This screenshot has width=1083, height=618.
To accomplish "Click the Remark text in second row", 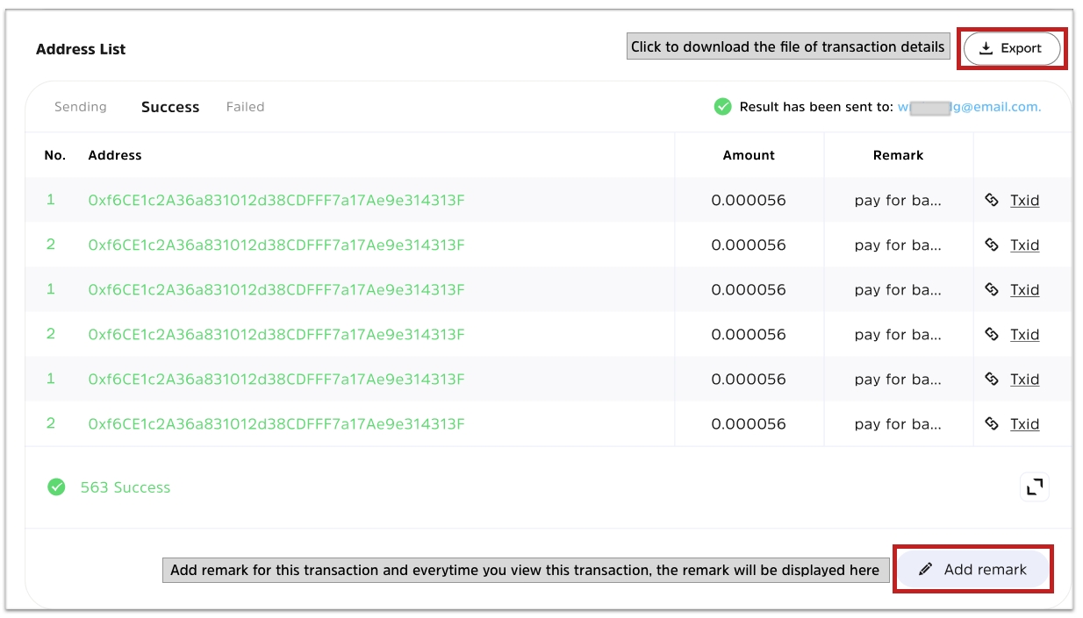I will coord(898,245).
